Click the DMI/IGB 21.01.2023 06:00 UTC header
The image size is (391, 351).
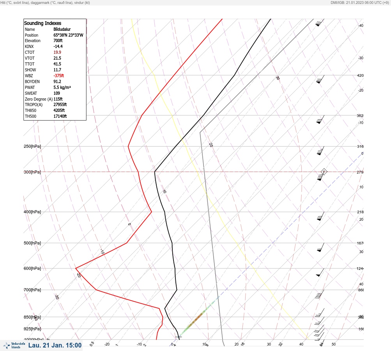pyautogui.click(x=359, y=2)
